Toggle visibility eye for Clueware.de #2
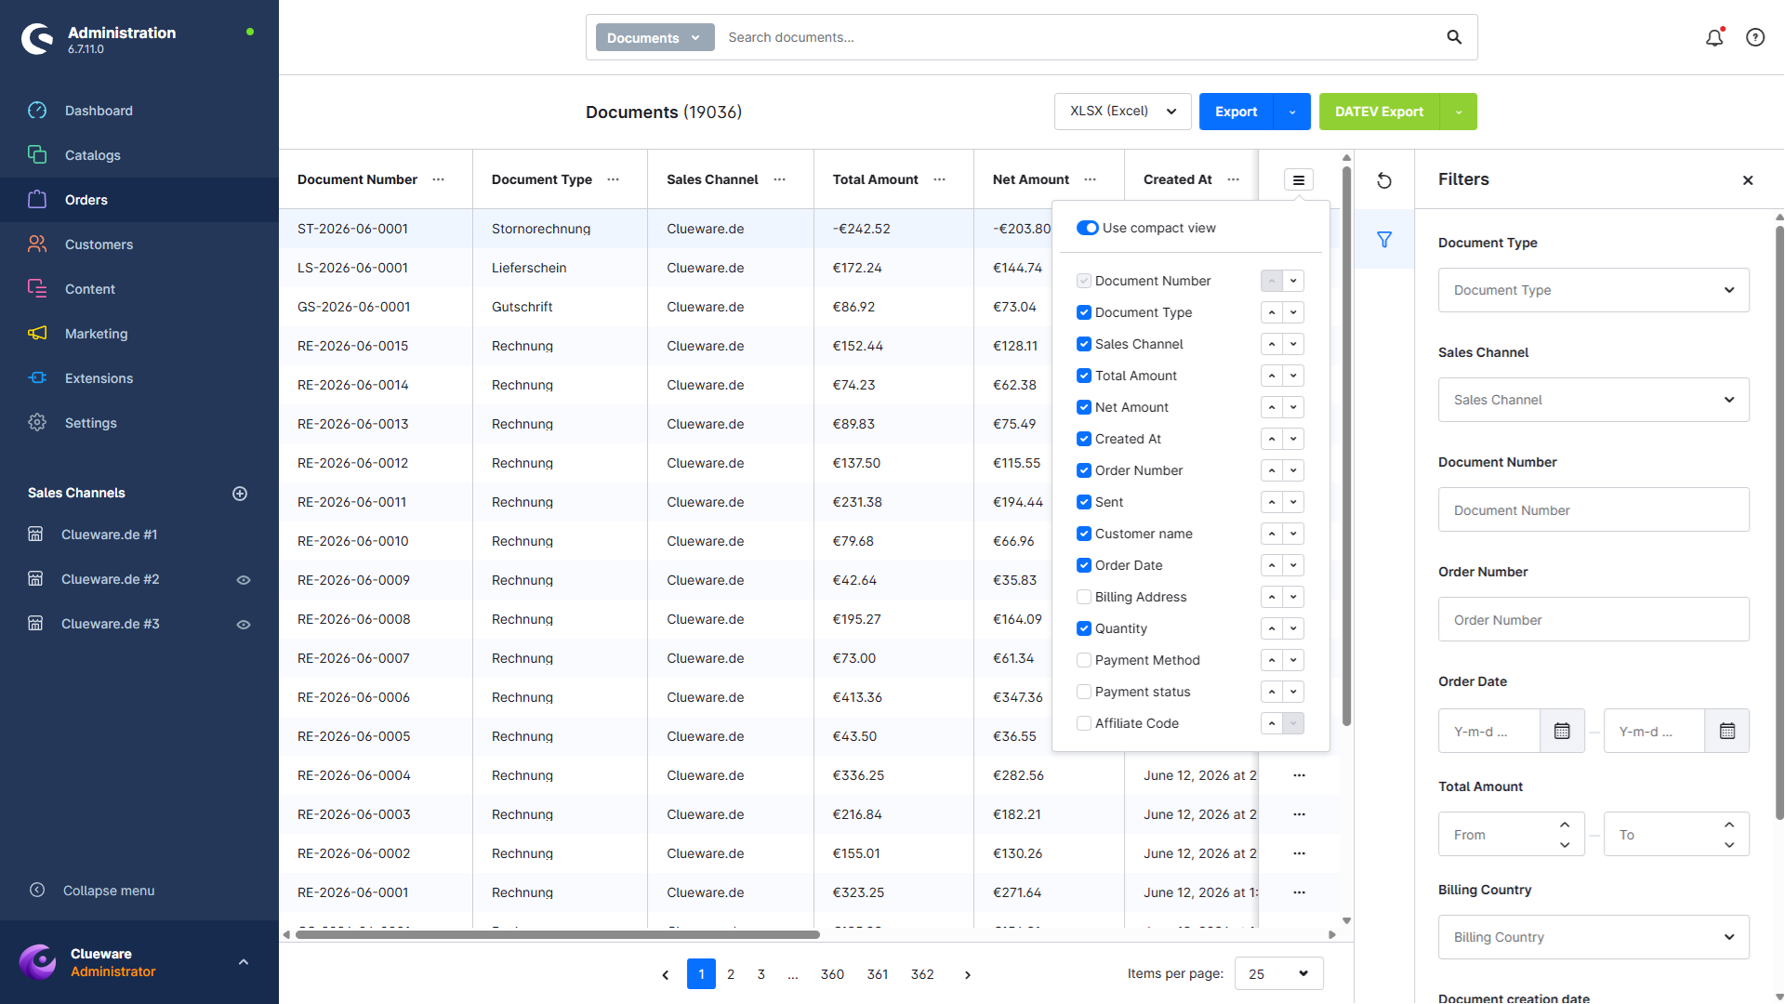 244,580
